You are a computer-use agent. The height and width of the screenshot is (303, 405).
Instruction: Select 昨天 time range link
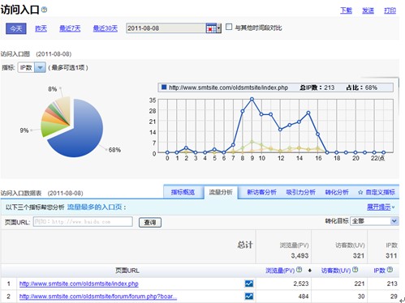point(41,28)
